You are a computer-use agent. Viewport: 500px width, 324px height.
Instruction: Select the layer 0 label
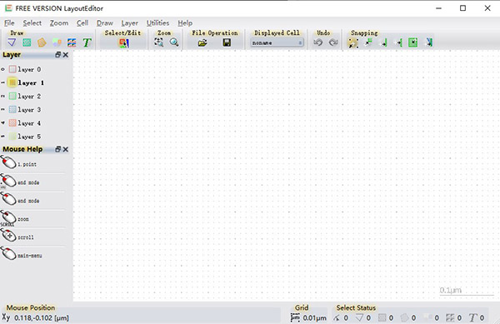click(x=29, y=69)
